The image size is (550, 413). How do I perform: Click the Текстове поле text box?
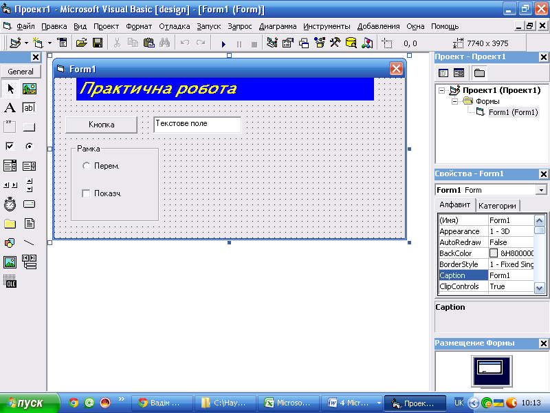[x=197, y=125]
